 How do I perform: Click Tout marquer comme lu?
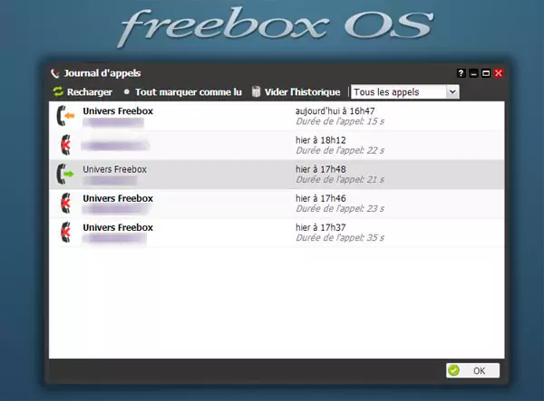(189, 92)
